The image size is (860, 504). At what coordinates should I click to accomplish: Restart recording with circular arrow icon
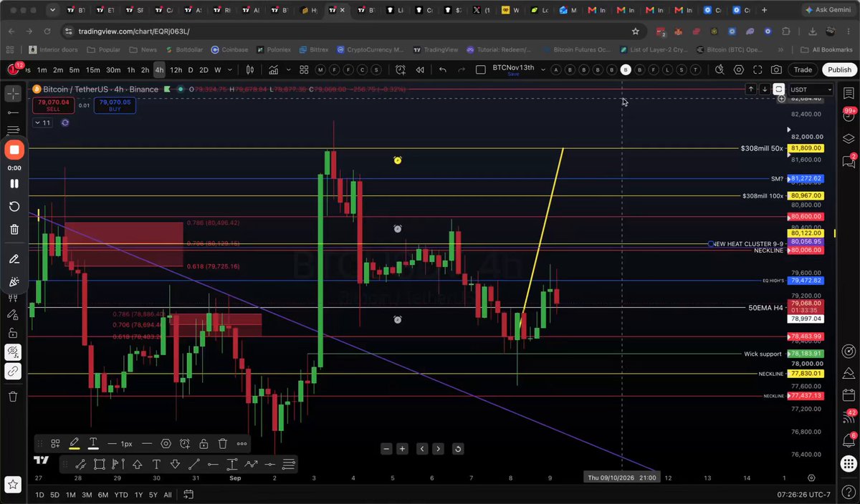14,206
